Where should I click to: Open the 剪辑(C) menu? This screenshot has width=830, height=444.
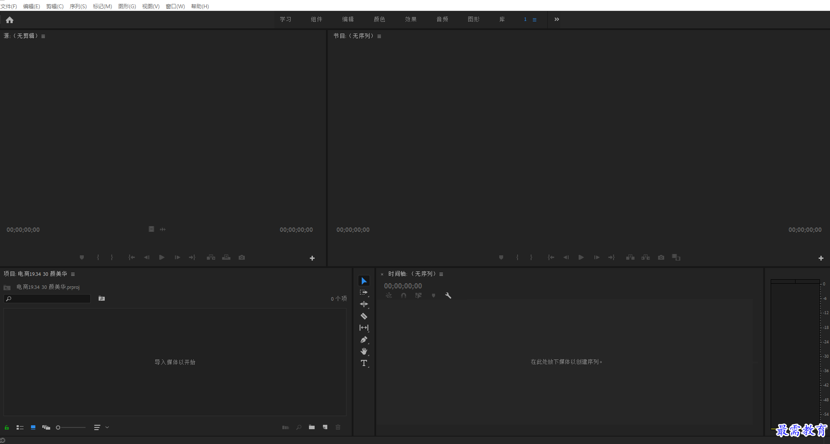tap(55, 7)
